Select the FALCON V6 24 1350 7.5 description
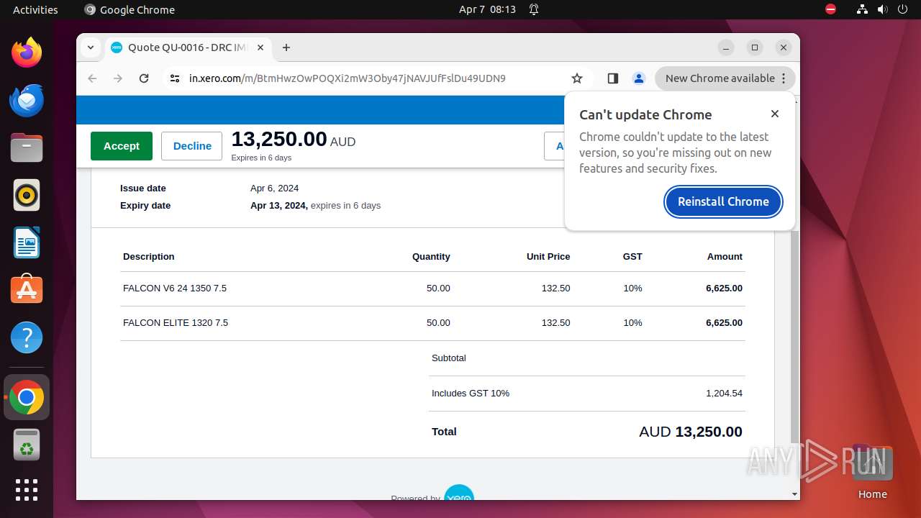This screenshot has height=518, width=921. point(175,288)
